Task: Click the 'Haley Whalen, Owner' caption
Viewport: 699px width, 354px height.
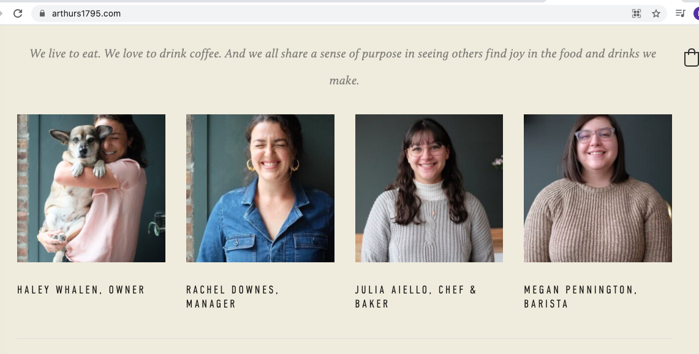Action: 81,290
